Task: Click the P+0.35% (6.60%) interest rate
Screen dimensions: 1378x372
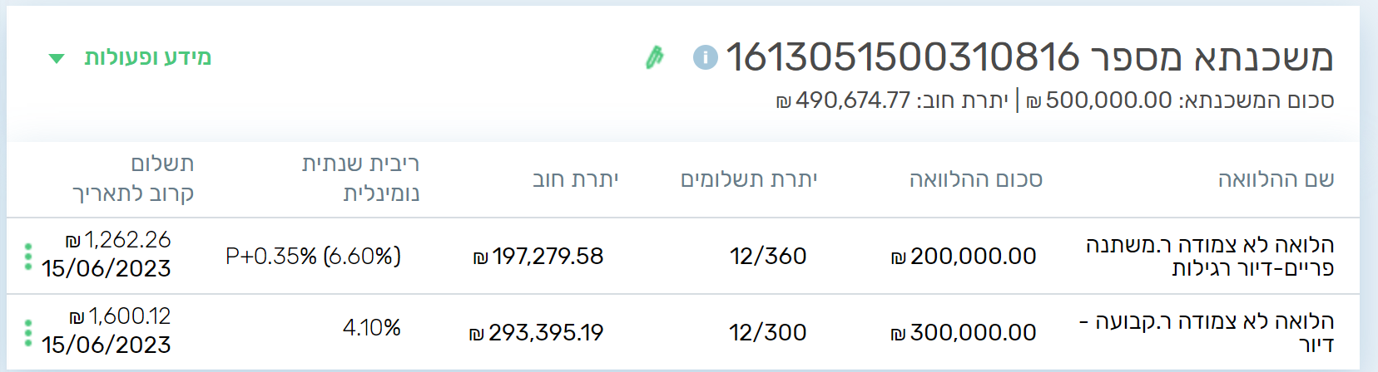Action: (x=313, y=257)
